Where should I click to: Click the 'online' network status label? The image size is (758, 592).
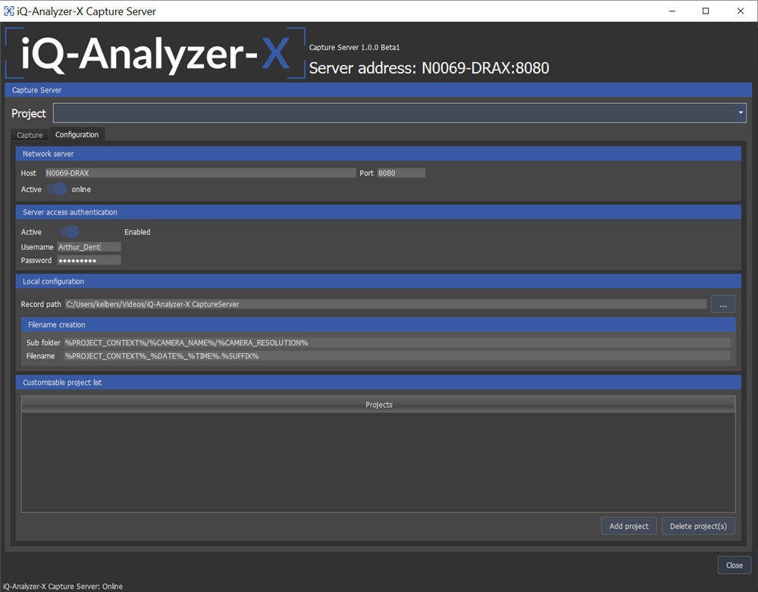(81, 190)
